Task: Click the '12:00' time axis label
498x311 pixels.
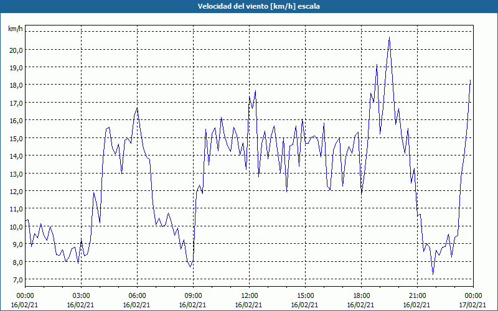Action: point(250,296)
